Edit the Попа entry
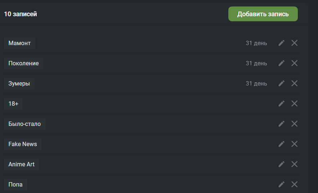The image size is (318, 193). click(x=281, y=184)
